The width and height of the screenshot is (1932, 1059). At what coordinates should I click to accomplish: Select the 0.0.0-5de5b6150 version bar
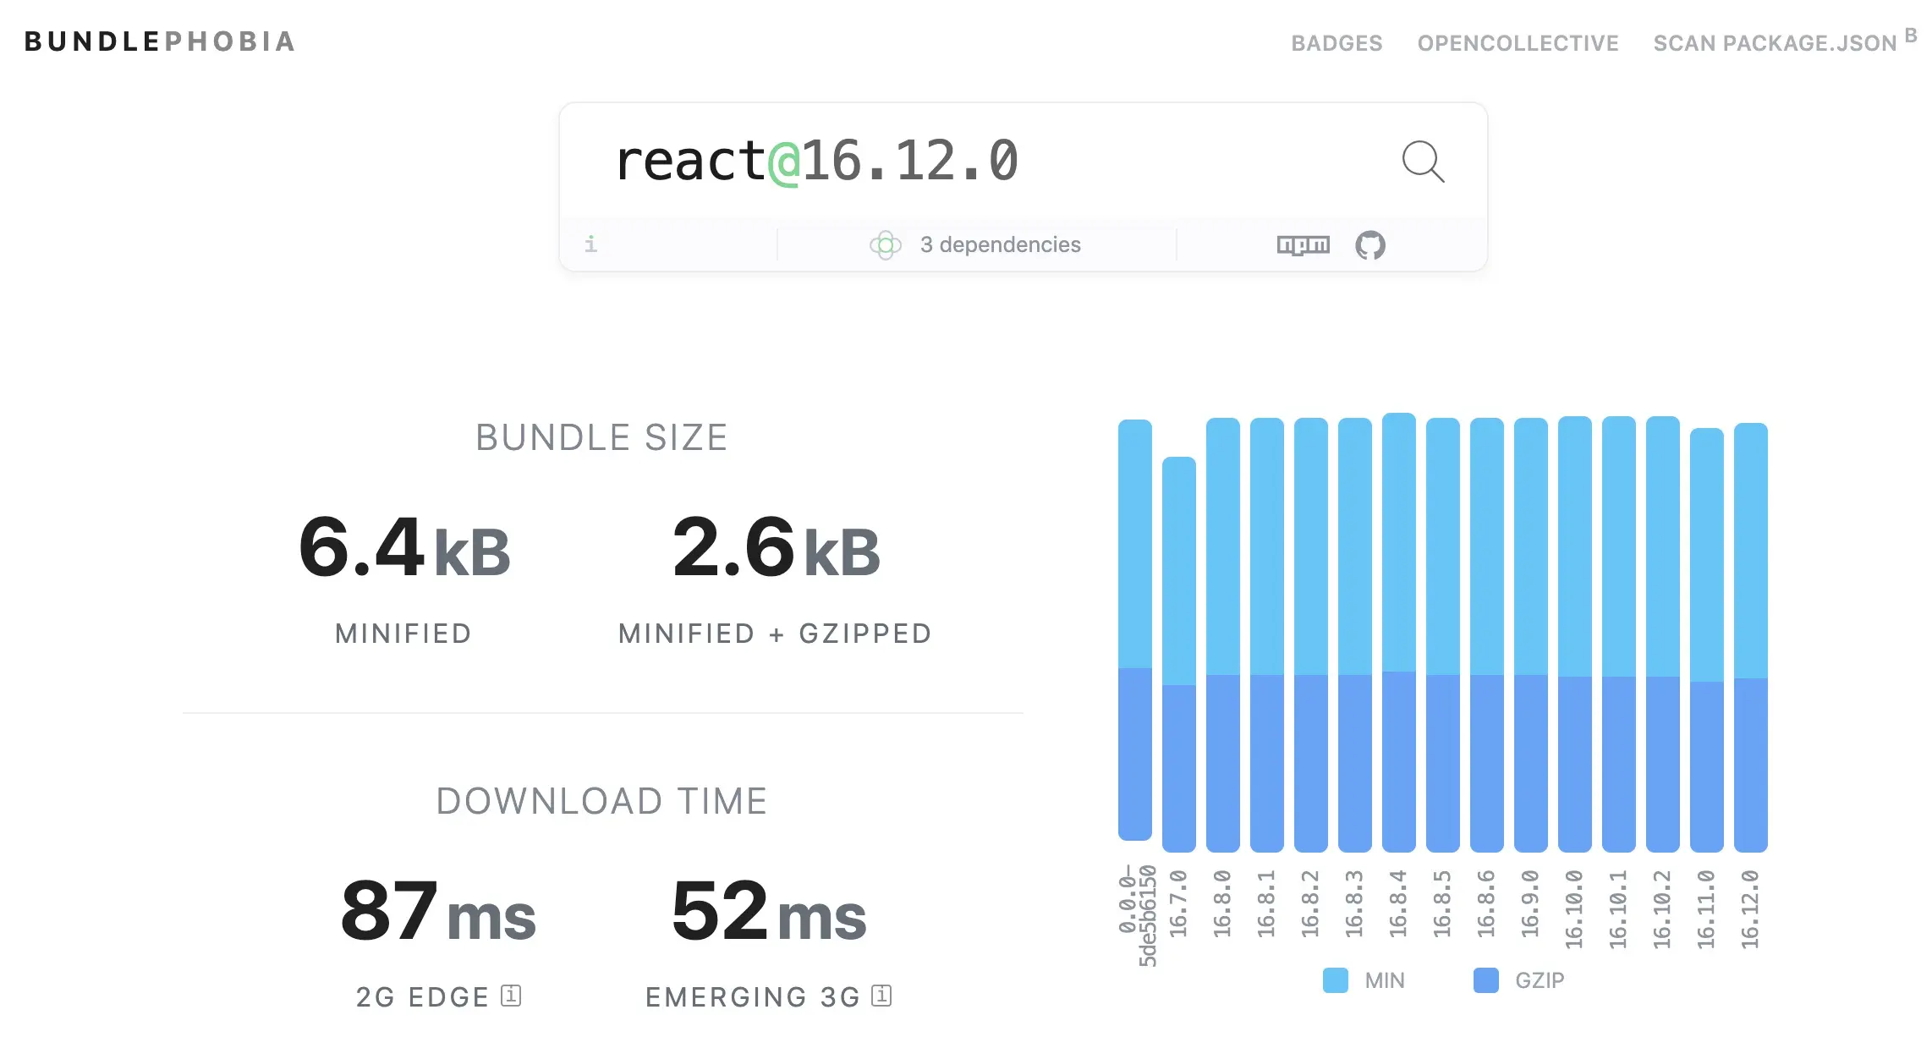(x=1135, y=630)
